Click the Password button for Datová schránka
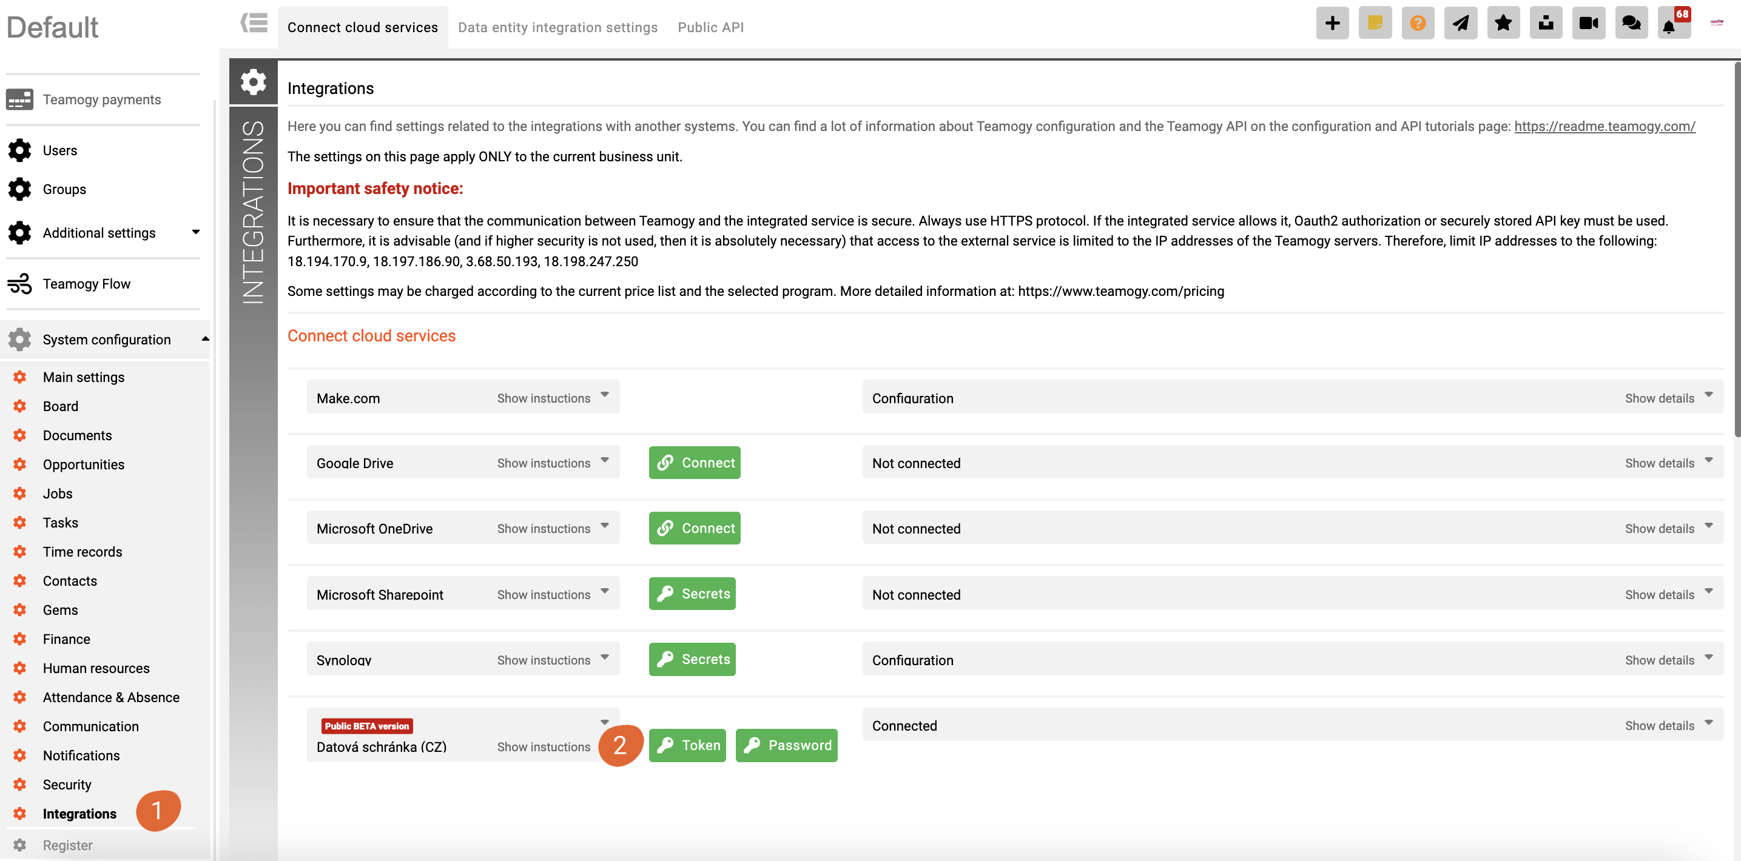This screenshot has width=1741, height=861. coord(786,745)
